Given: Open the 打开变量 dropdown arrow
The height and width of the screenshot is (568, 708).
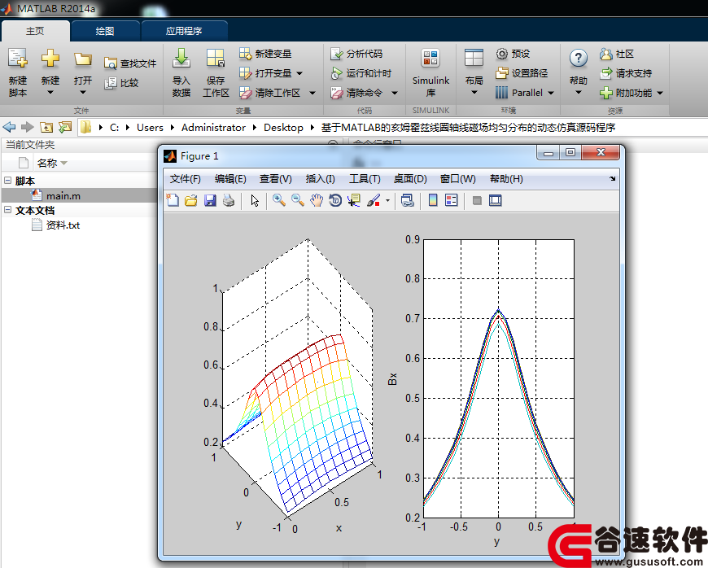Looking at the screenshot, I should coord(299,73).
